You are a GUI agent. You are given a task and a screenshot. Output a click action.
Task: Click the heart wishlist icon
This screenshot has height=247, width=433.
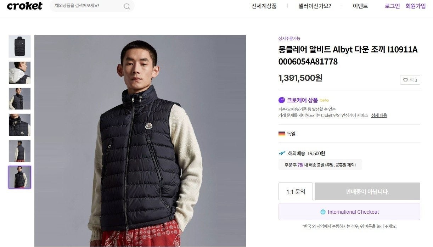pyautogui.click(x=405, y=80)
